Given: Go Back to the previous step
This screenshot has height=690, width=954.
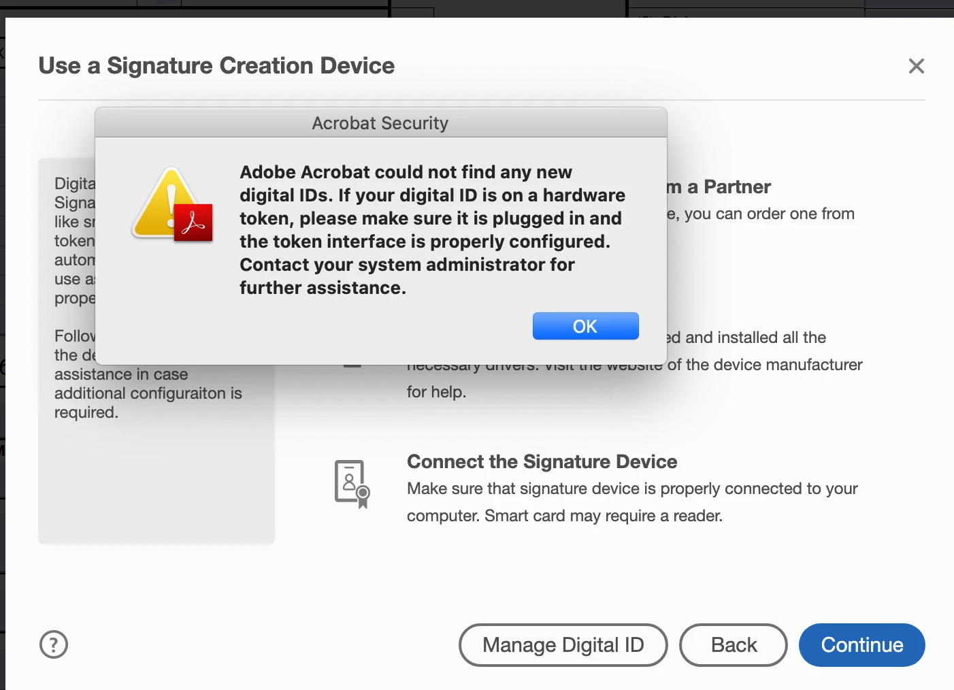Looking at the screenshot, I should coord(734,644).
